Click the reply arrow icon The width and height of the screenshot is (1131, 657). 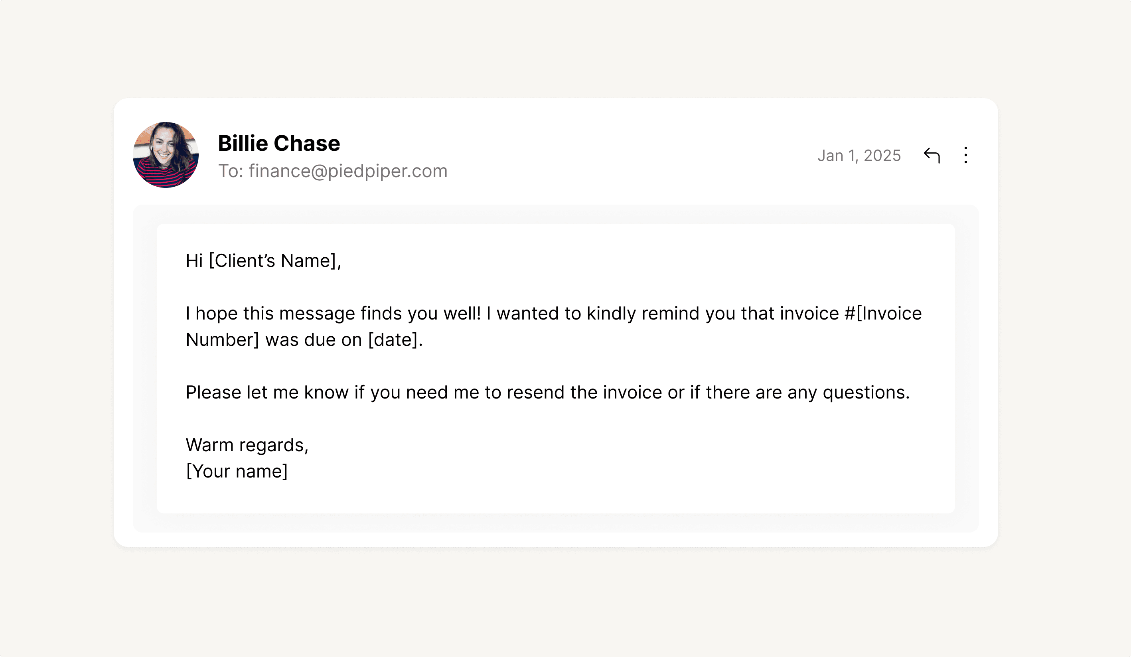pos(932,155)
